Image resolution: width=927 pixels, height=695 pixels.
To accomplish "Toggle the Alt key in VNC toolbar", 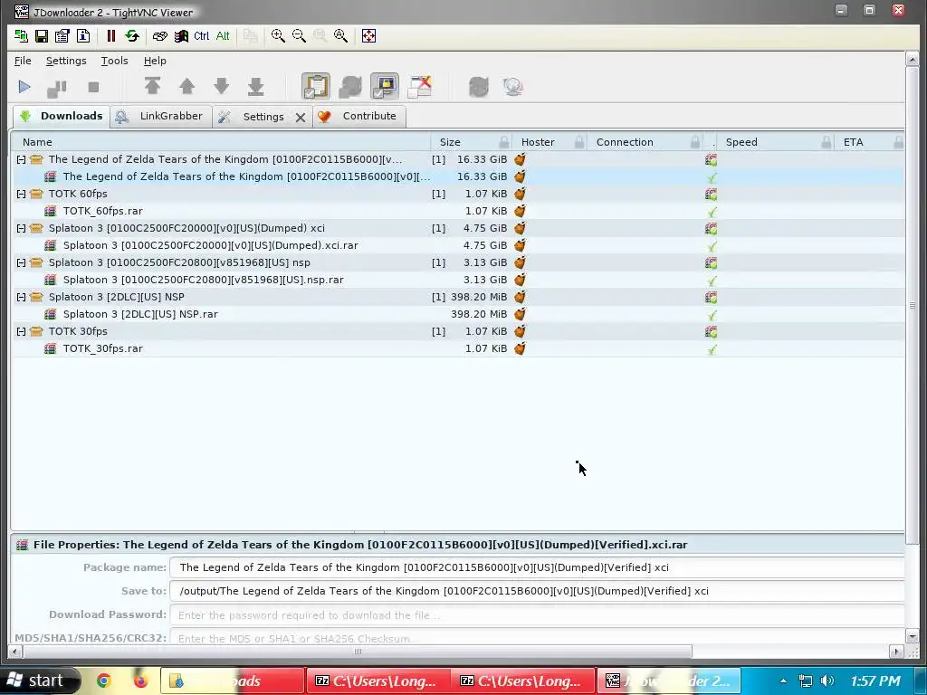I will (x=223, y=36).
